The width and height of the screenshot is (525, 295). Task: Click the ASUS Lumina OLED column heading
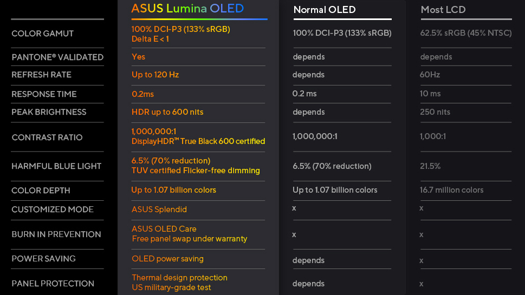(x=187, y=9)
